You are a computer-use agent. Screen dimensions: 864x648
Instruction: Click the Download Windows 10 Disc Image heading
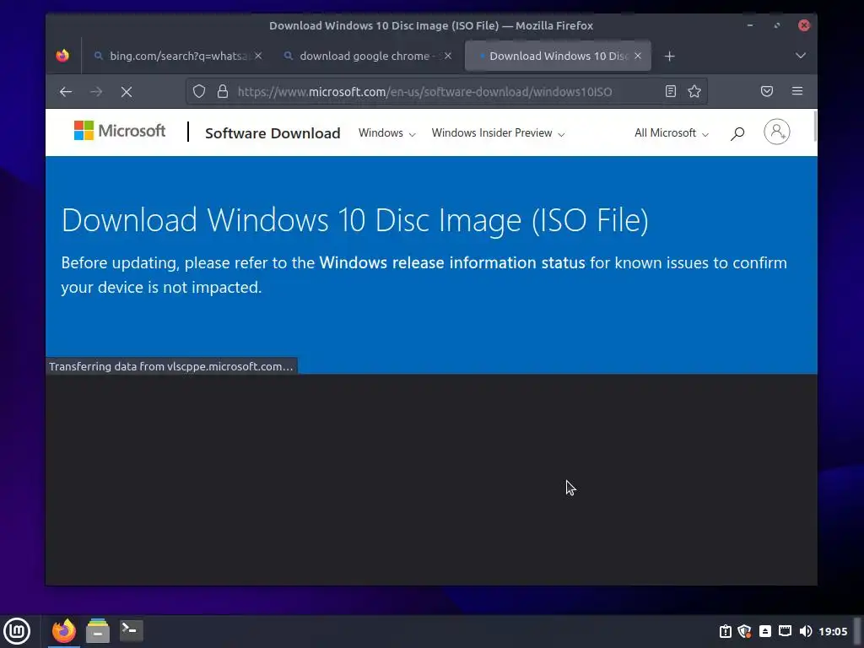coord(355,220)
